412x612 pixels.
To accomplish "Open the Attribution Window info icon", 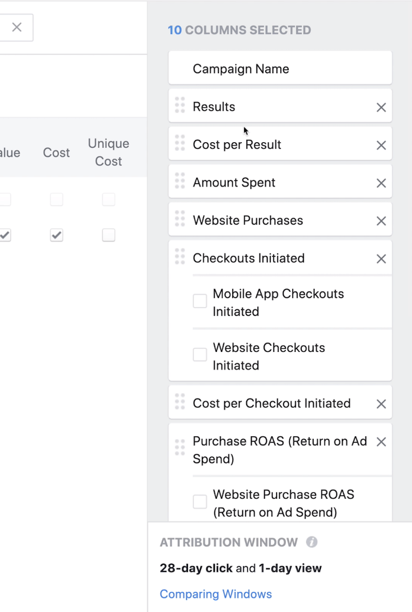I will tap(313, 542).
